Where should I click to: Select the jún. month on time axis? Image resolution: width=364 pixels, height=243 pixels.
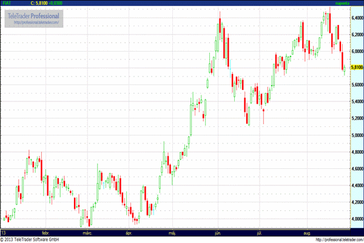218,232
